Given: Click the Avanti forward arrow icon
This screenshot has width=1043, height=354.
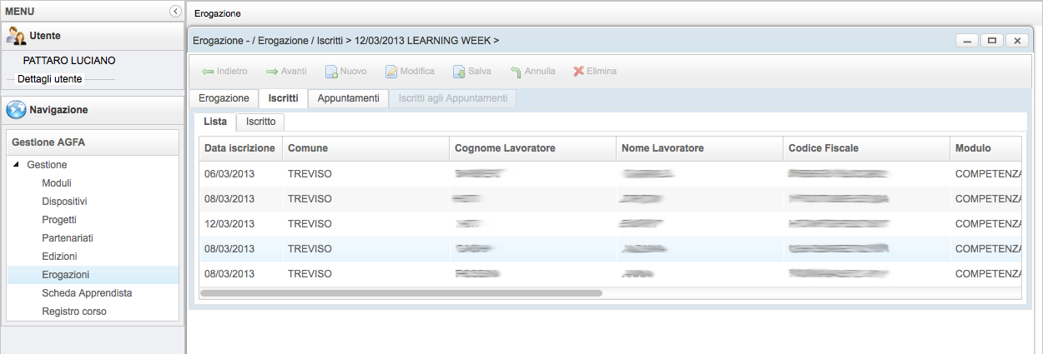Looking at the screenshot, I should pyautogui.click(x=272, y=72).
